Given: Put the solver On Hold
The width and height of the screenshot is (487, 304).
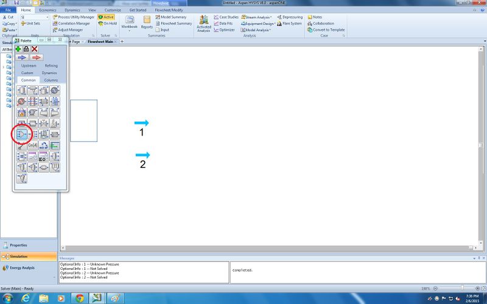Looking at the screenshot, I should 107,23.
